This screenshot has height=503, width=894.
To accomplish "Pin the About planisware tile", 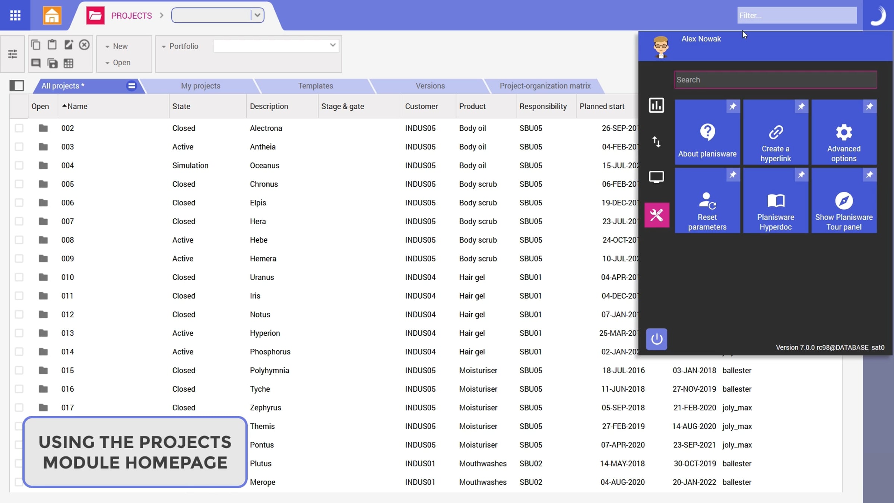I will point(733,107).
